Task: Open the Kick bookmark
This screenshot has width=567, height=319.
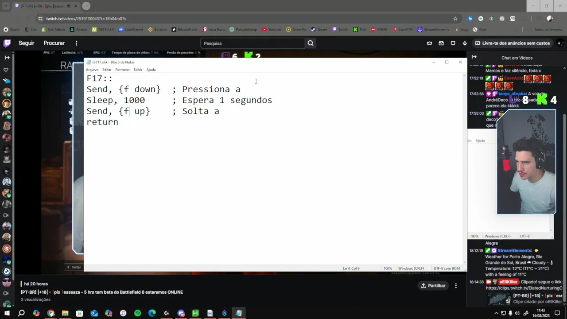Action: point(360,30)
